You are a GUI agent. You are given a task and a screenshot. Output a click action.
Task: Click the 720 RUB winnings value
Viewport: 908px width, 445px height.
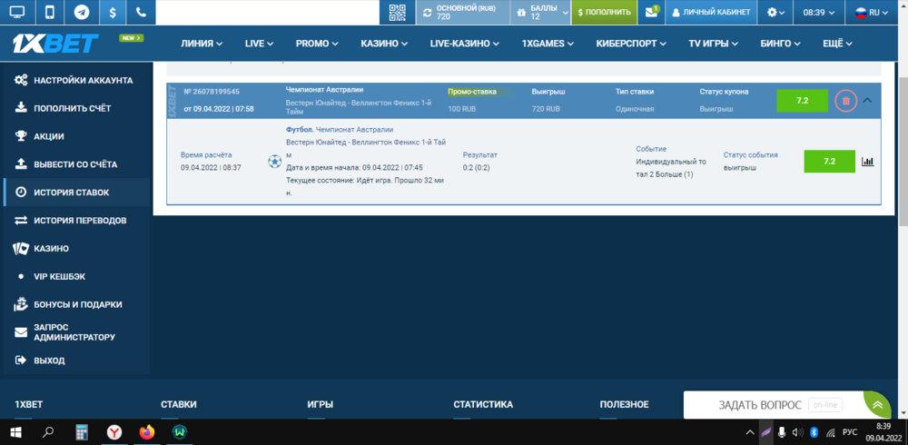point(546,109)
